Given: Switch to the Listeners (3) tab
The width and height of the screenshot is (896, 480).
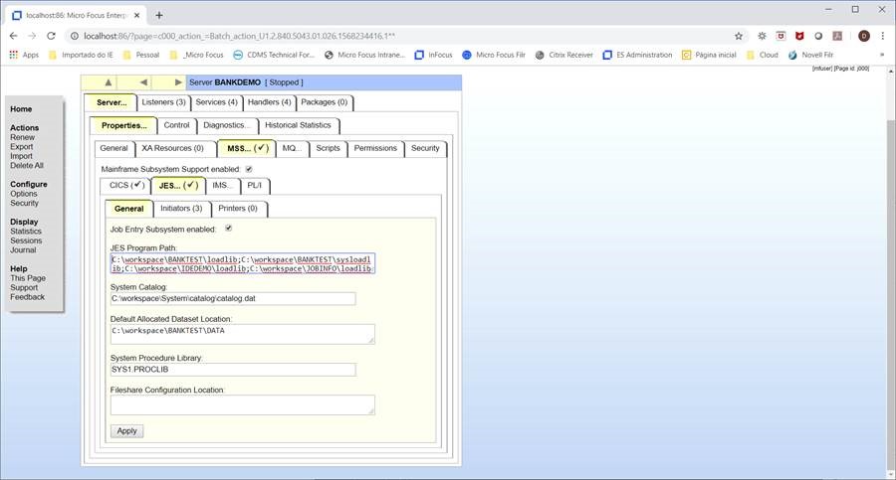Looking at the screenshot, I should point(163,102).
